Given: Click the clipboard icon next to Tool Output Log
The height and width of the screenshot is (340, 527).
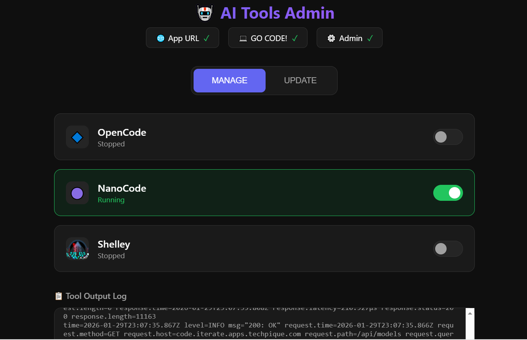Looking at the screenshot, I should (x=58, y=296).
